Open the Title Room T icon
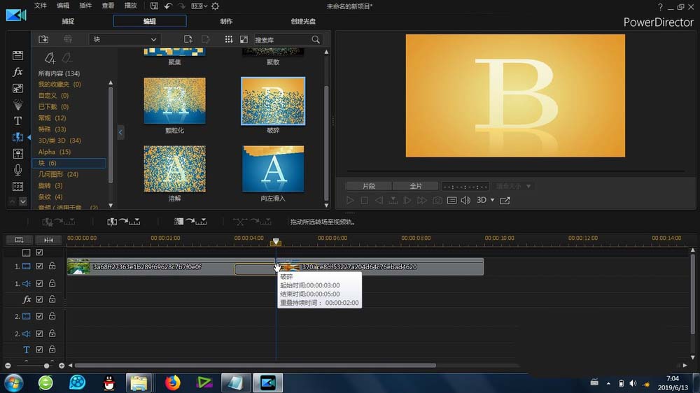 click(18, 121)
